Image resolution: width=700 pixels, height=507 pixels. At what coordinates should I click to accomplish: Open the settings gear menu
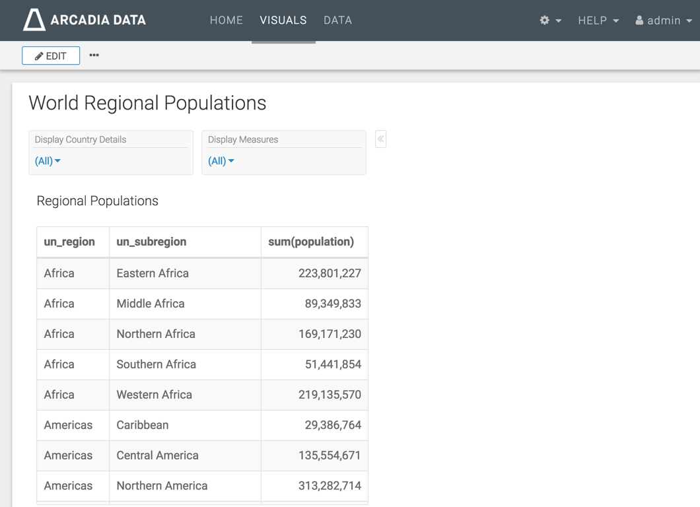coord(545,20)
